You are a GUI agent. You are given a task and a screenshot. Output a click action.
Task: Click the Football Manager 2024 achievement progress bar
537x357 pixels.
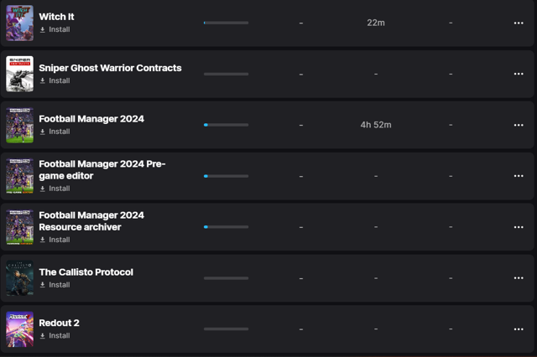(226, 125)
